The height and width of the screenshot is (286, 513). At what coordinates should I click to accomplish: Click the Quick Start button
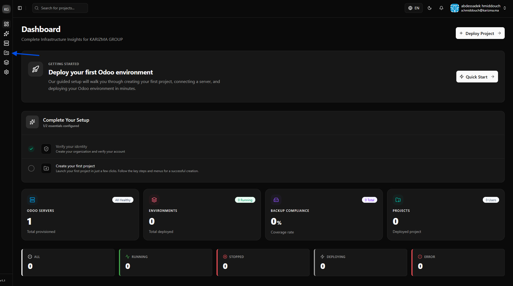(477, 77)
